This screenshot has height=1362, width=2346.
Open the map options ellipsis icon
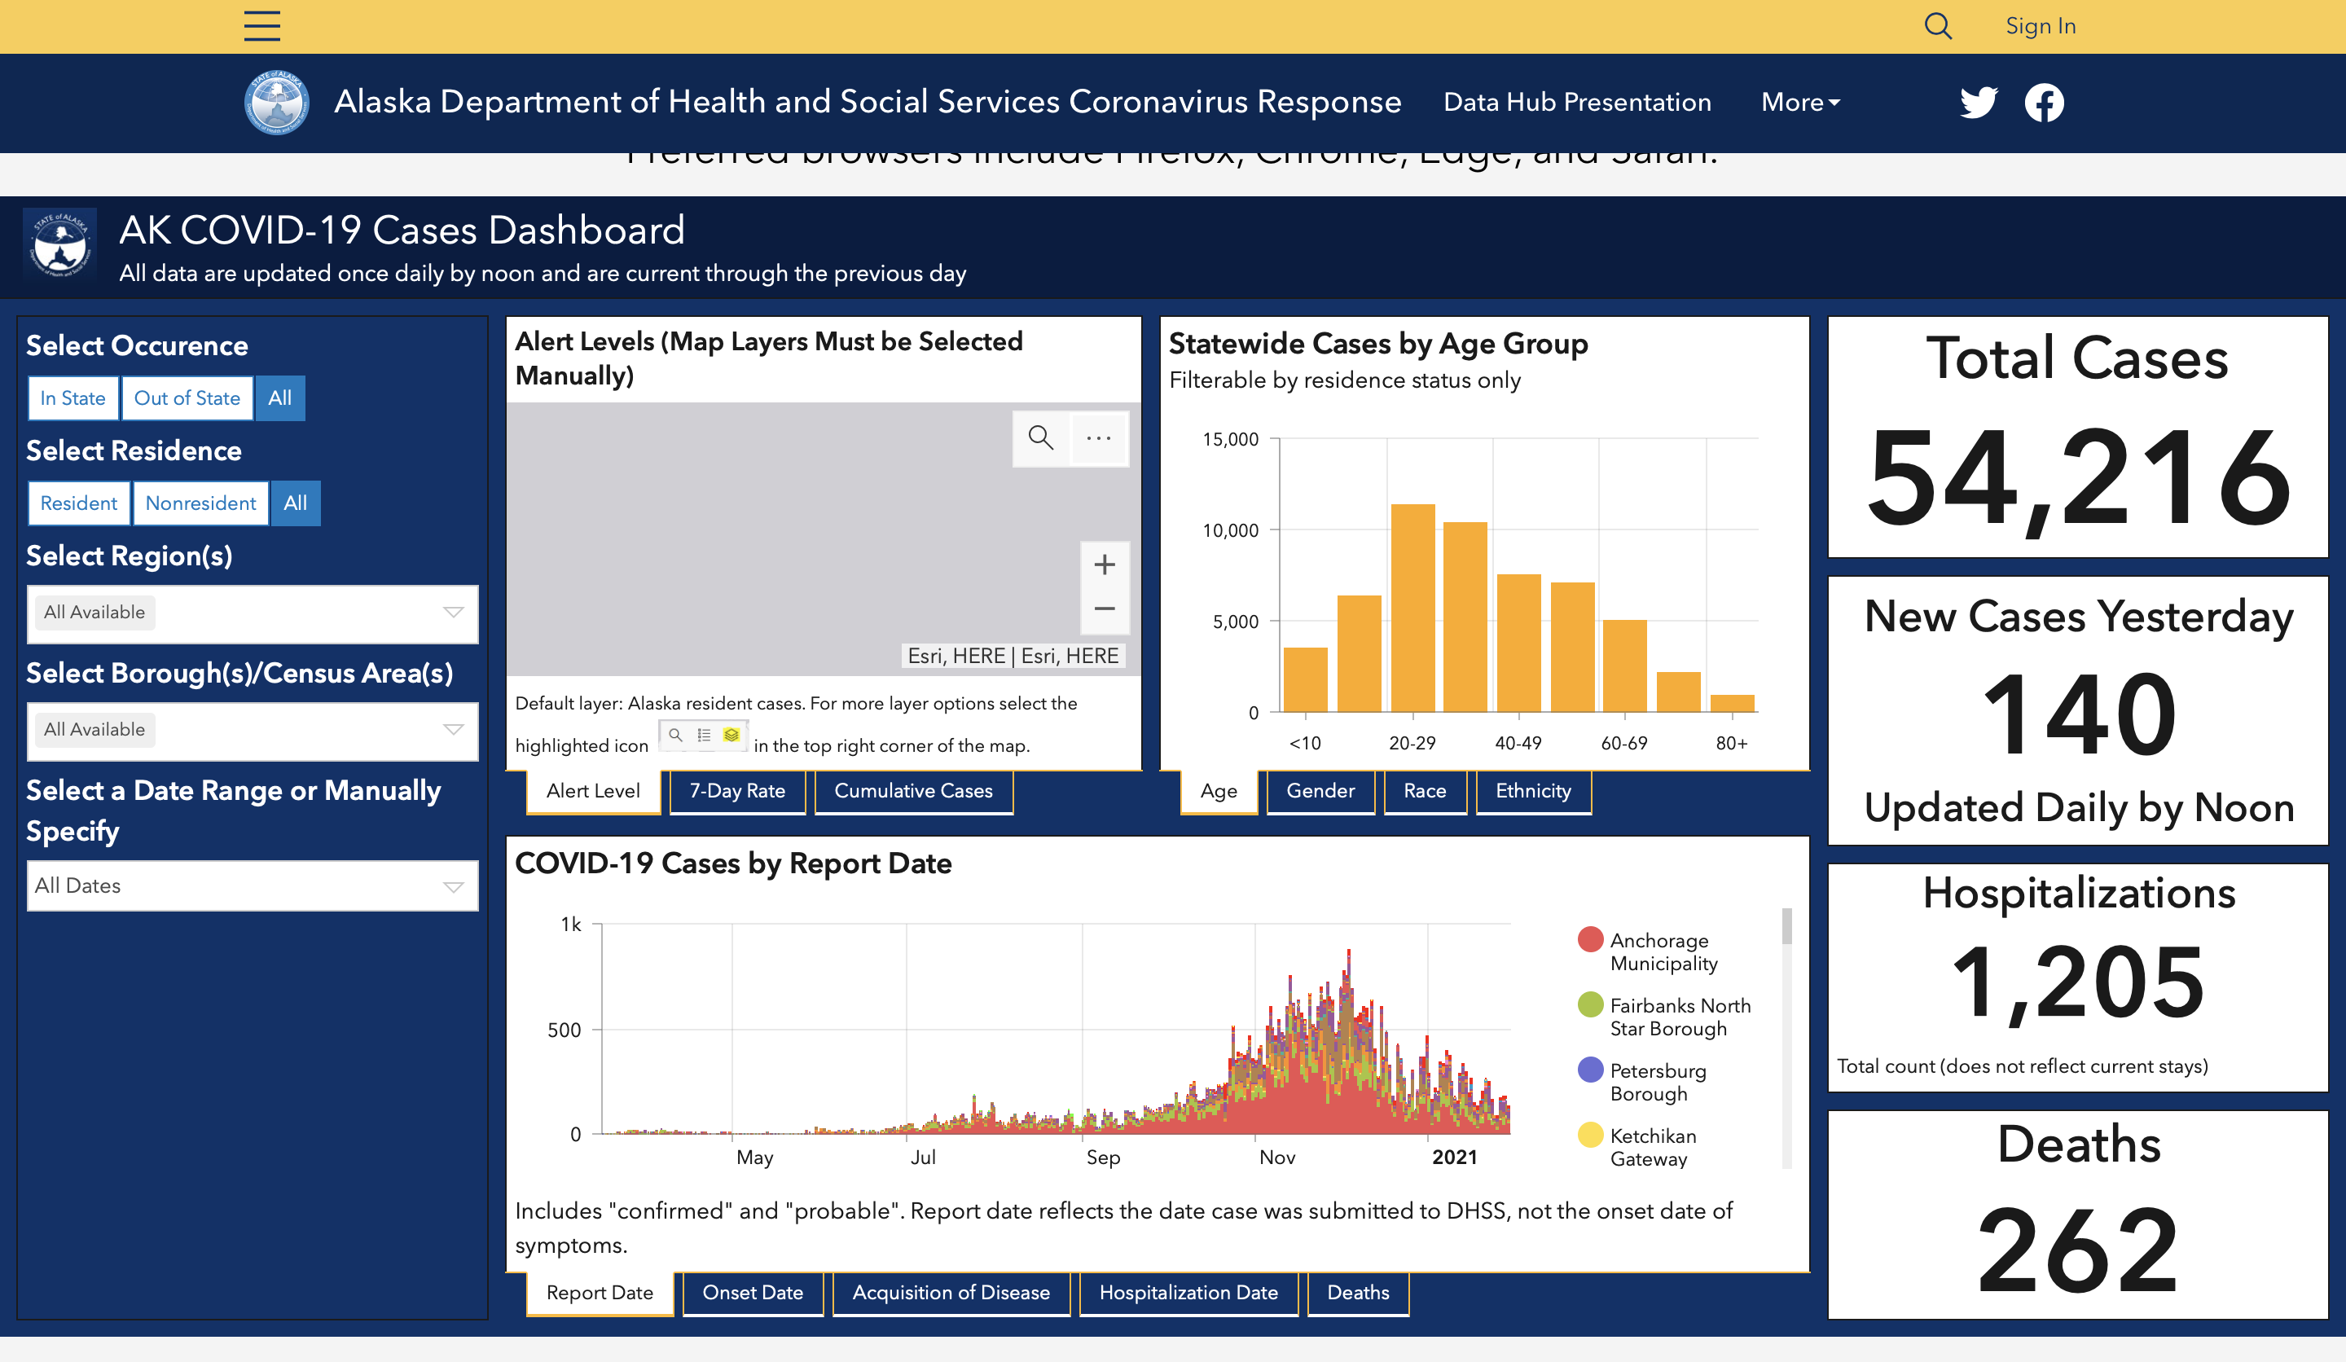tap(1100, 437)
